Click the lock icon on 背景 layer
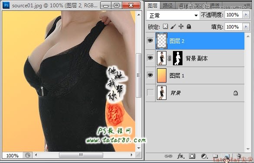254x163 pixels. (x=235, y=93)
